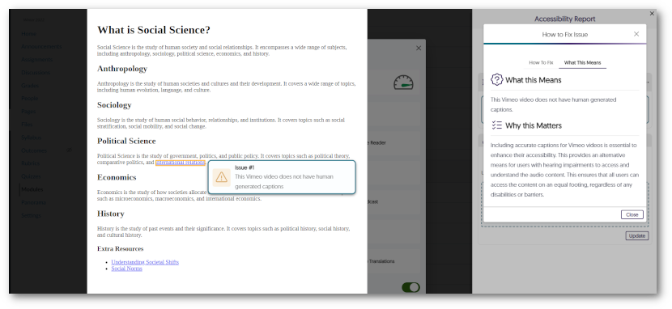Open the Social Norms link
672x309 pixels.
126,269
